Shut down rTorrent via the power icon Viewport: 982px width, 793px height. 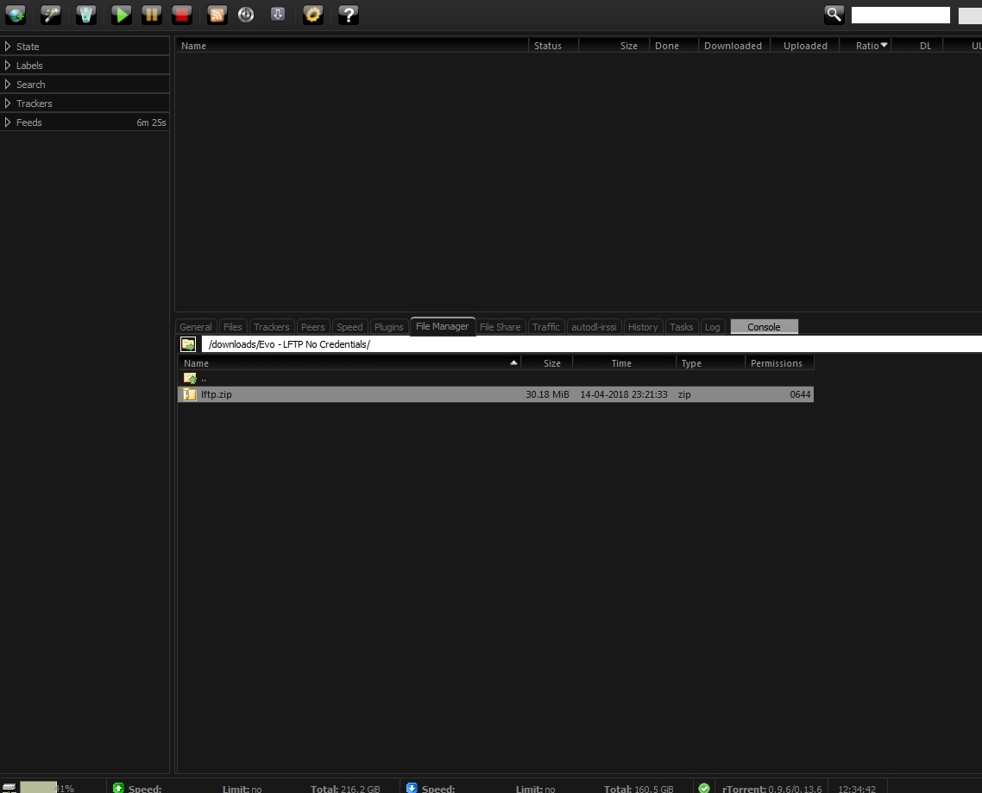pos(246,15)
